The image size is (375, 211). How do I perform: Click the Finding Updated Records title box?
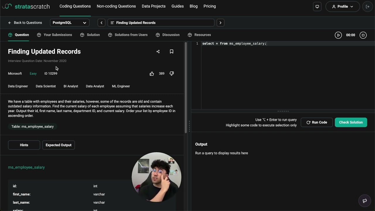(161, 23)
